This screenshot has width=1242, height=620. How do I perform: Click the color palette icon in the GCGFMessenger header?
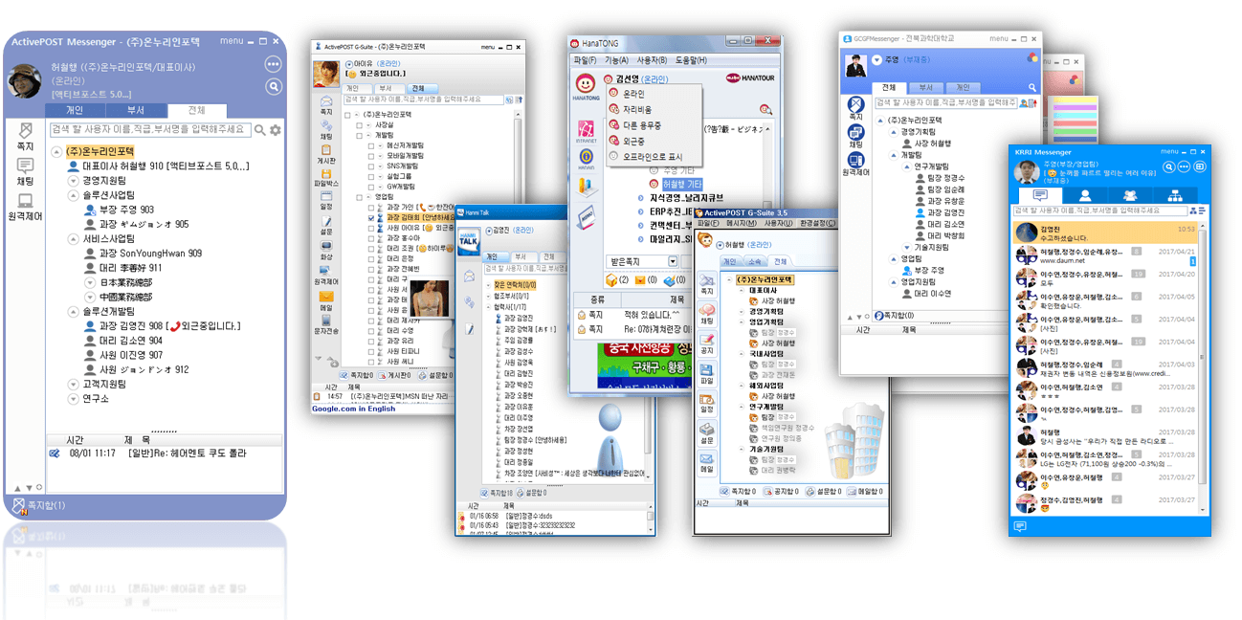point(1032,57)
